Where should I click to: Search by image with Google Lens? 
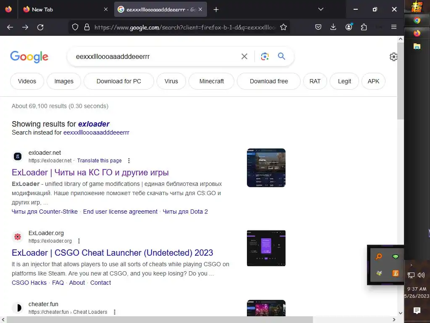[265, 56]
